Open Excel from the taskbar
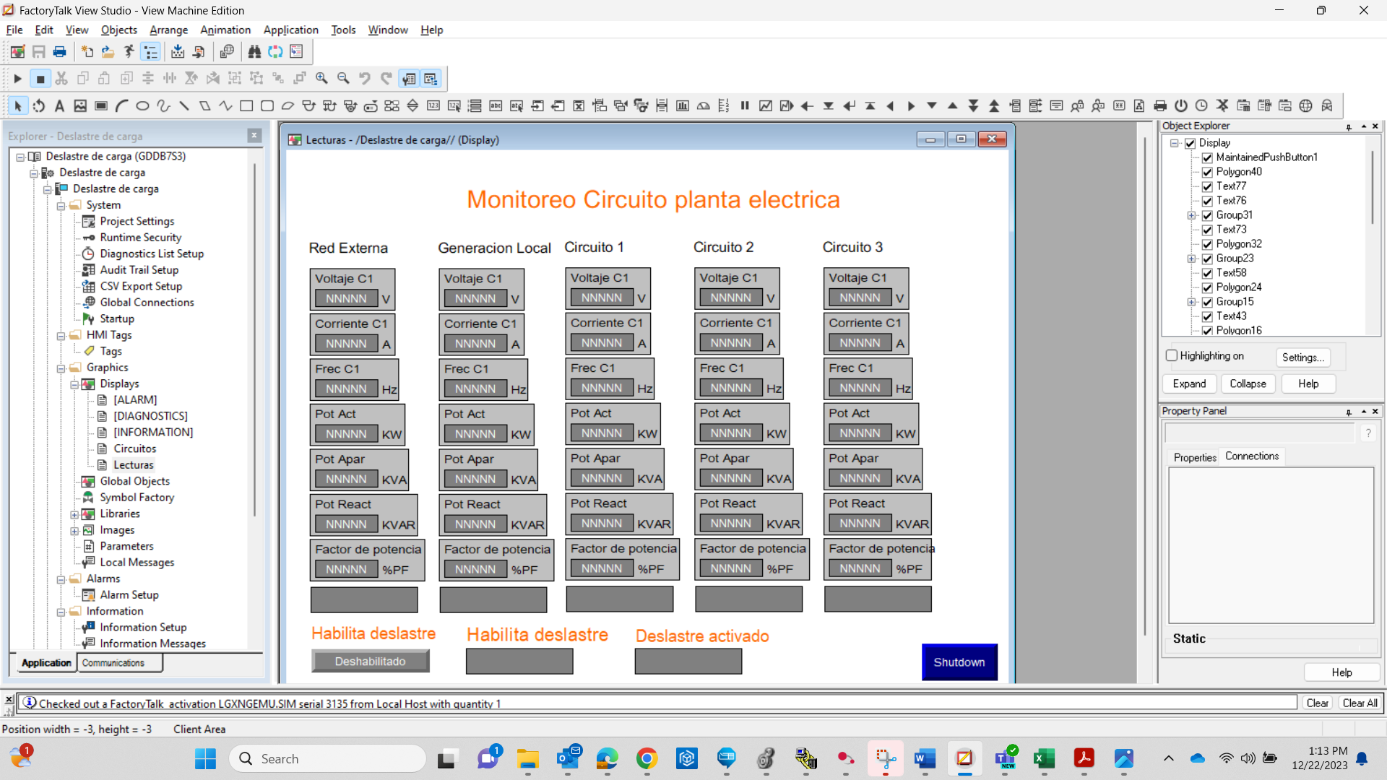 pos(1044,758)
